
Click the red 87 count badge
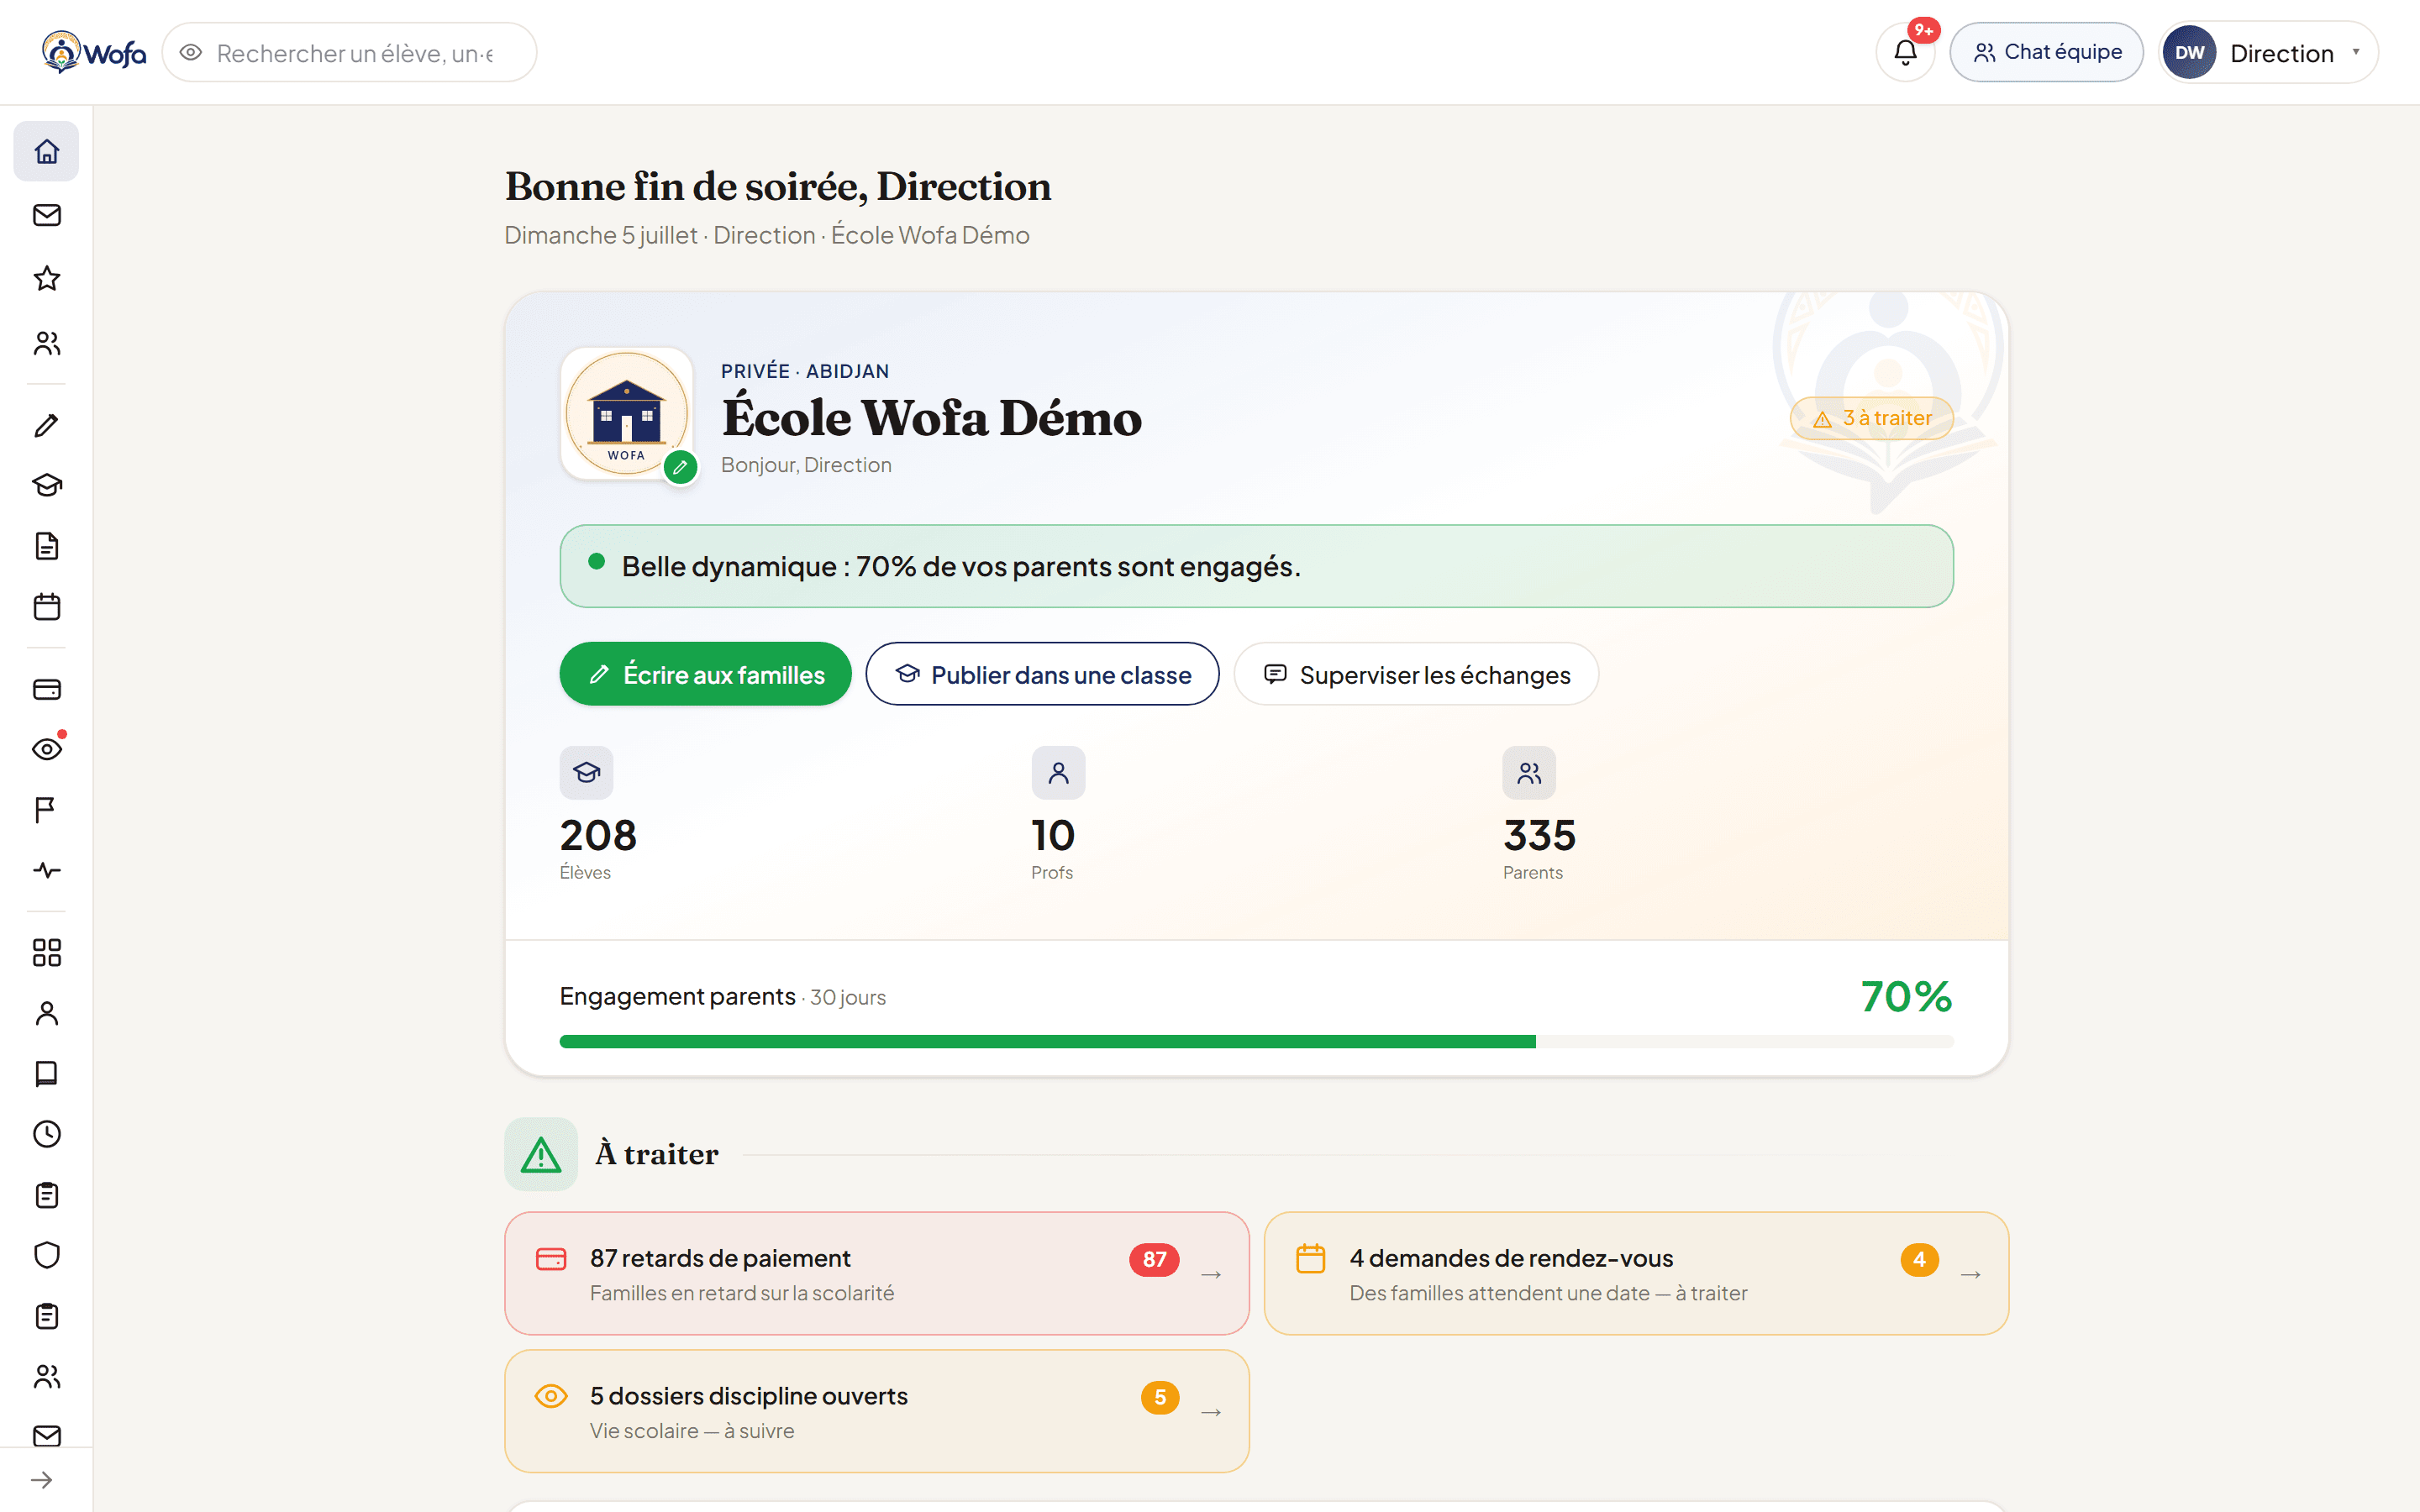(x=1154, y=1259)
